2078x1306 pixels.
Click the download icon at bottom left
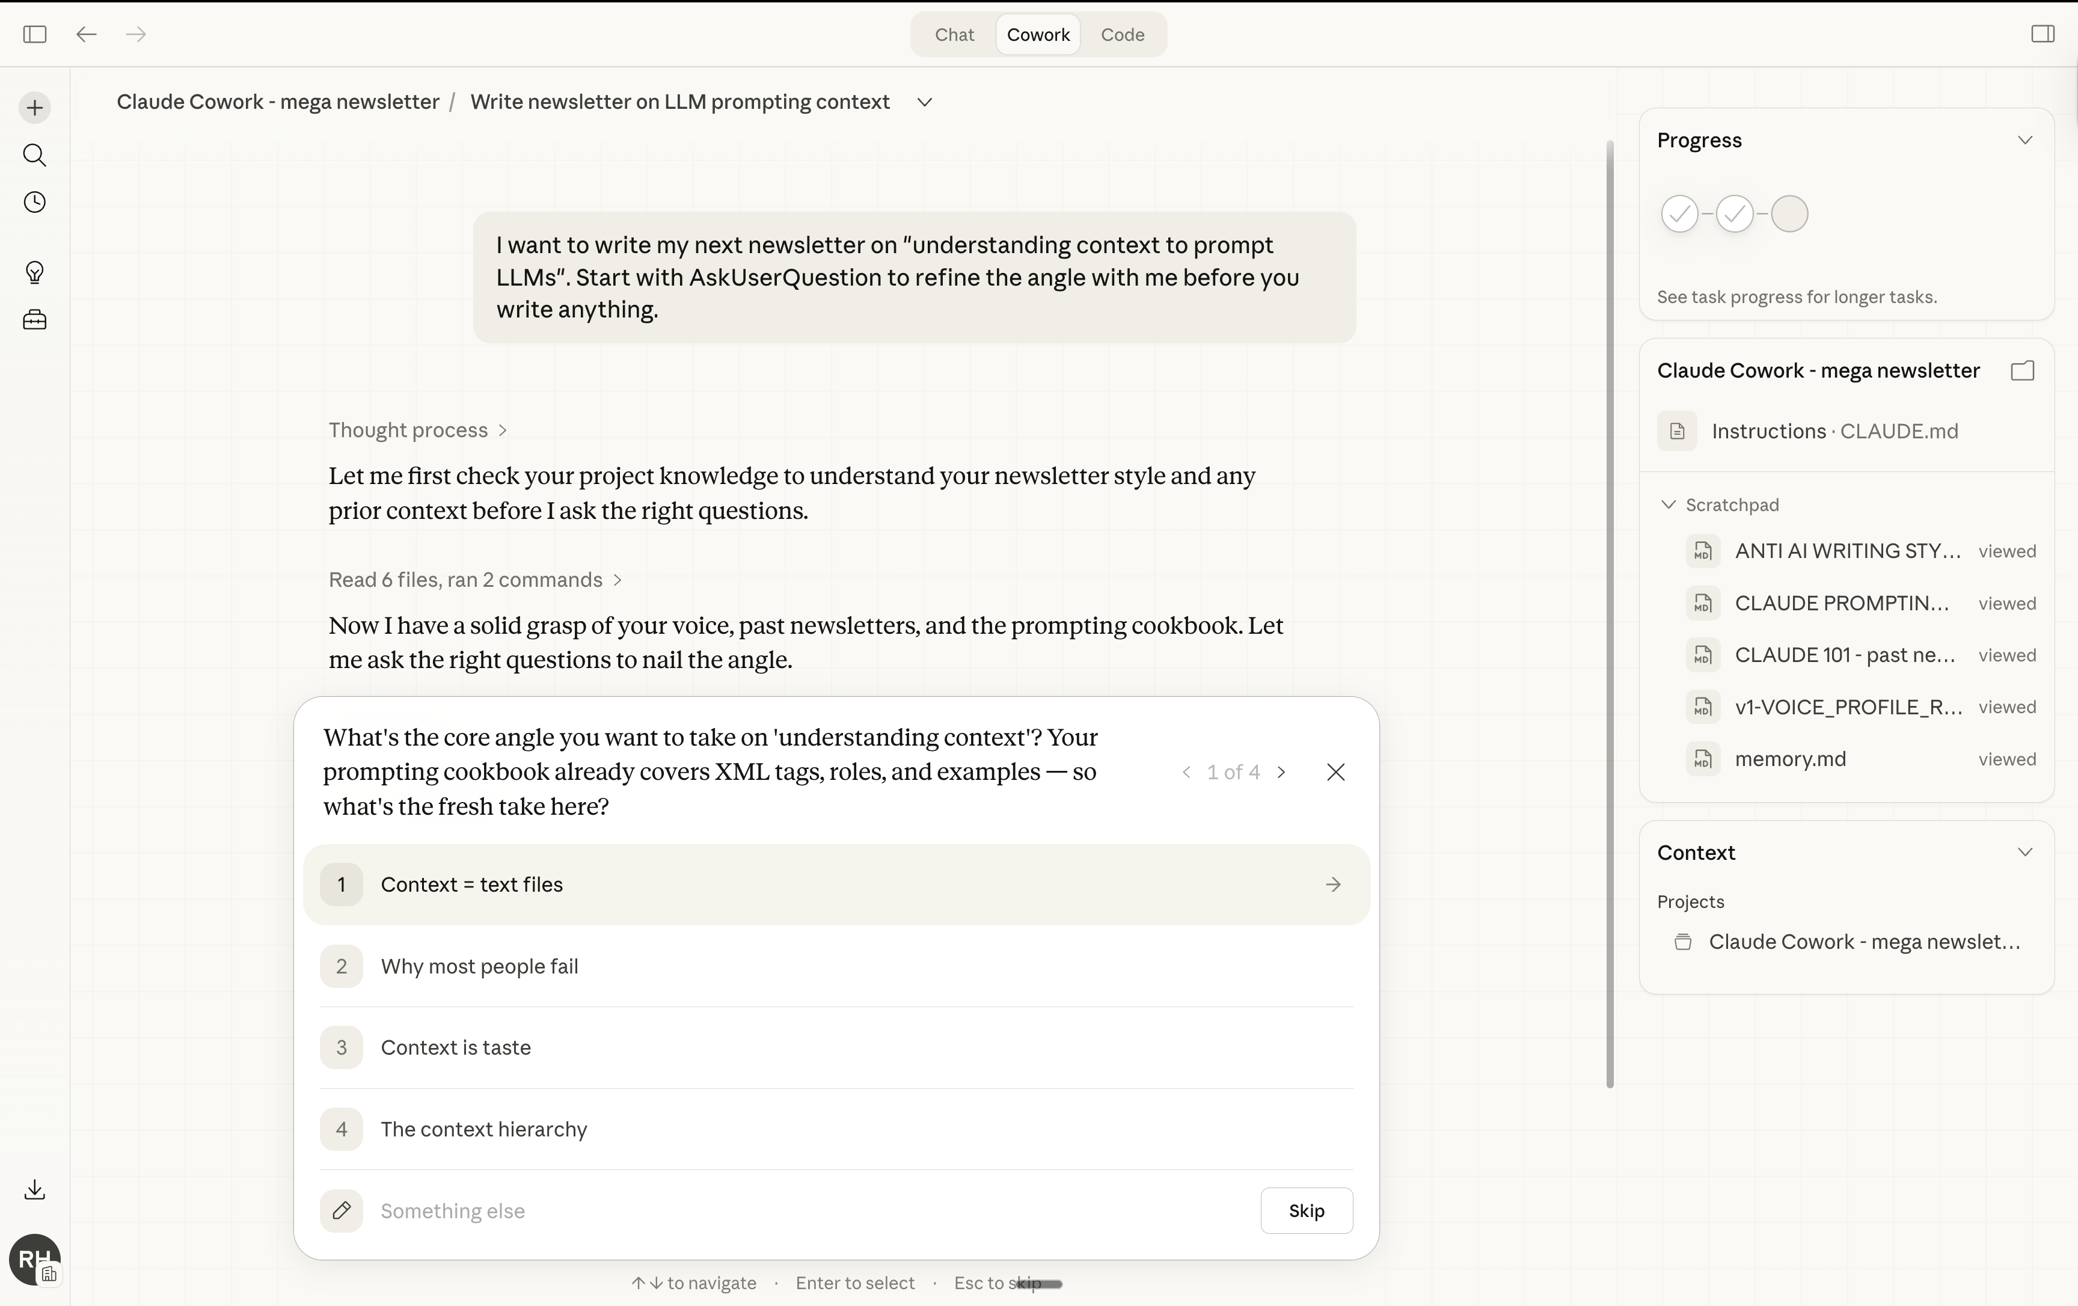point(34,1189)
